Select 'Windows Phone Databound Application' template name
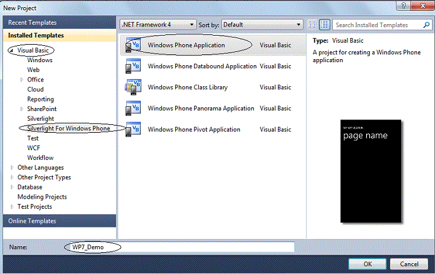Viewport: 435px width, 274px height. (x=202, y=66)
